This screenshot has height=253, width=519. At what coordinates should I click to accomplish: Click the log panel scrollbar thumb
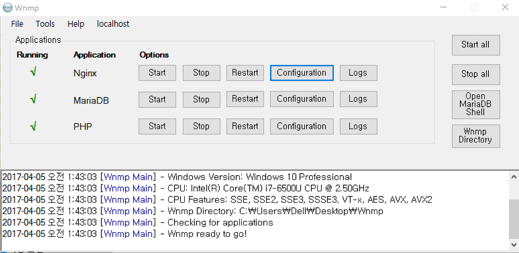pyautogui.click(x=514, y=219)
